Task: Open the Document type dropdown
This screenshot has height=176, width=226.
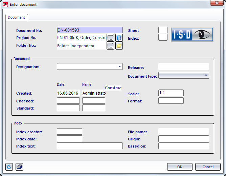Action: coord(183,75)
